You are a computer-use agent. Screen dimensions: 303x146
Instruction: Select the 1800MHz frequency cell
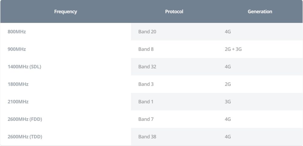click(18, 84)
